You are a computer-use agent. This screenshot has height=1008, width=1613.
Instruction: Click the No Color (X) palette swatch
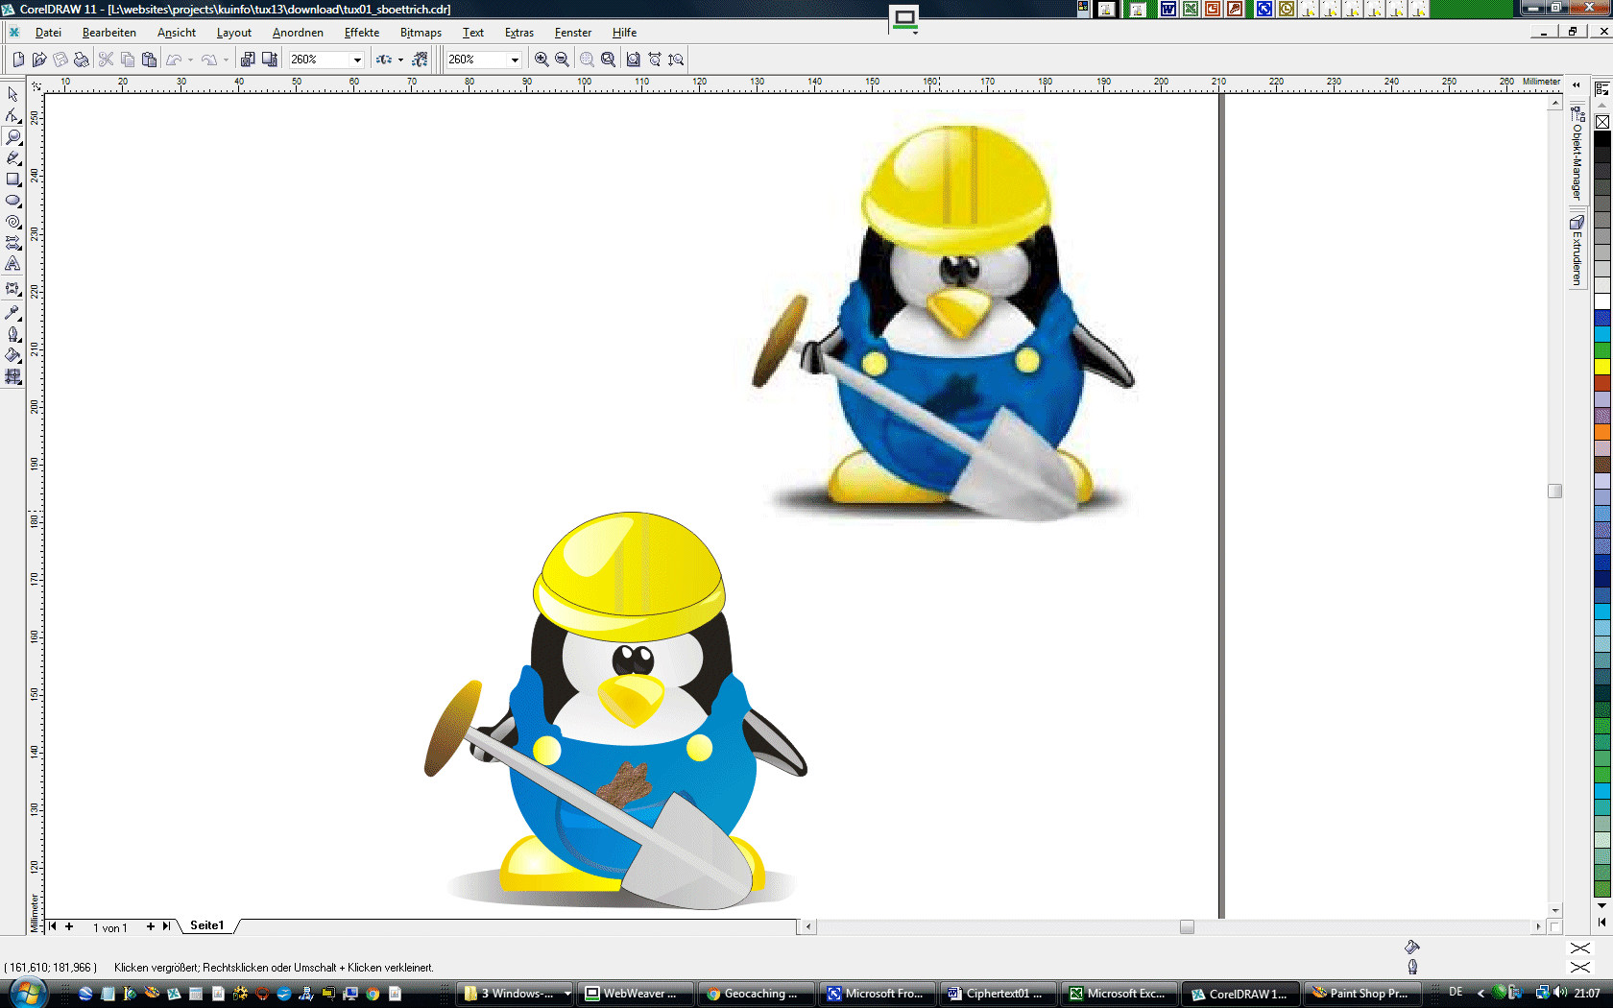tap(1602, 122)
